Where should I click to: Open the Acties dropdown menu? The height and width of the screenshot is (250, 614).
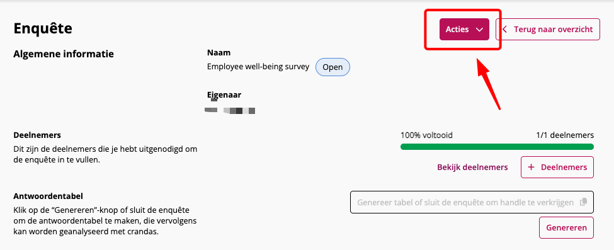(464, 30)
